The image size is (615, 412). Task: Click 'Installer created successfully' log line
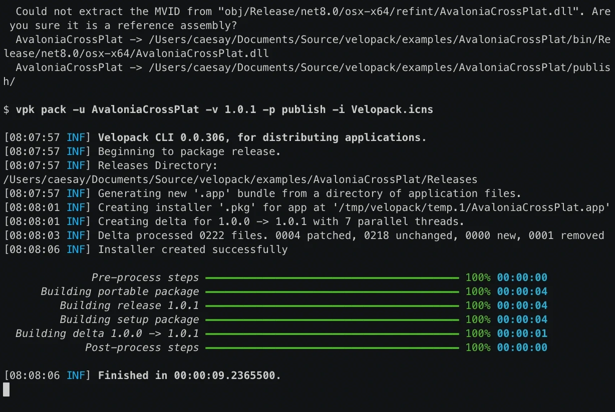point(193,249)
